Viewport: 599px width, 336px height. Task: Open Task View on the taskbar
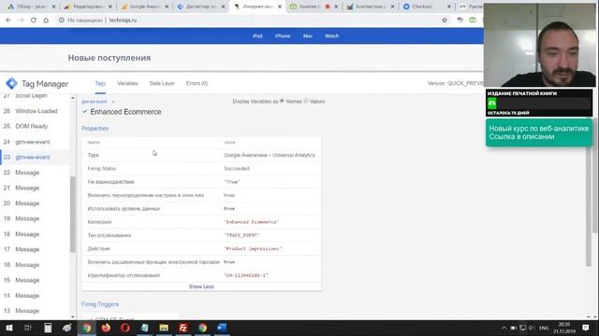point(28,328)
